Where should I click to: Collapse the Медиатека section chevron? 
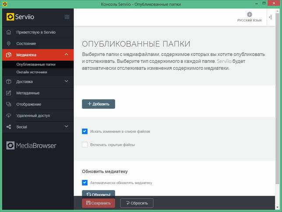(x=67, y=54)
